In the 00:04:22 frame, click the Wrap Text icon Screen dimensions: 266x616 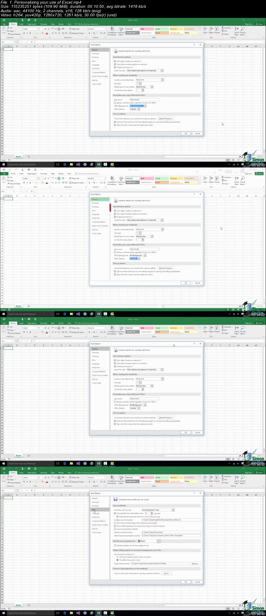tap(70, 179)
